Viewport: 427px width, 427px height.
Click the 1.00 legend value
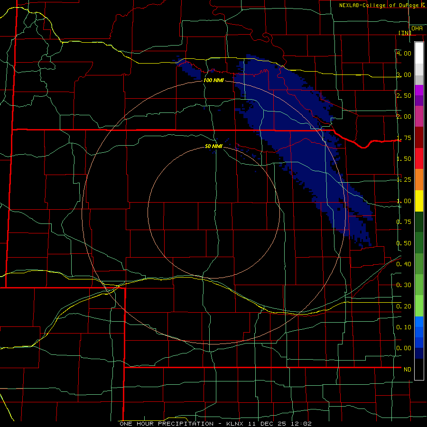404,201
